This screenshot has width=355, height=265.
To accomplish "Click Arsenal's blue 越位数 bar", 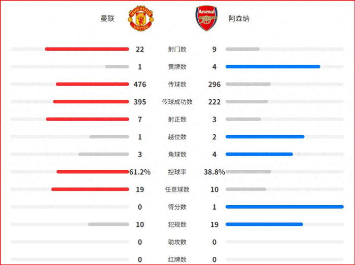I will click(265, 137).
